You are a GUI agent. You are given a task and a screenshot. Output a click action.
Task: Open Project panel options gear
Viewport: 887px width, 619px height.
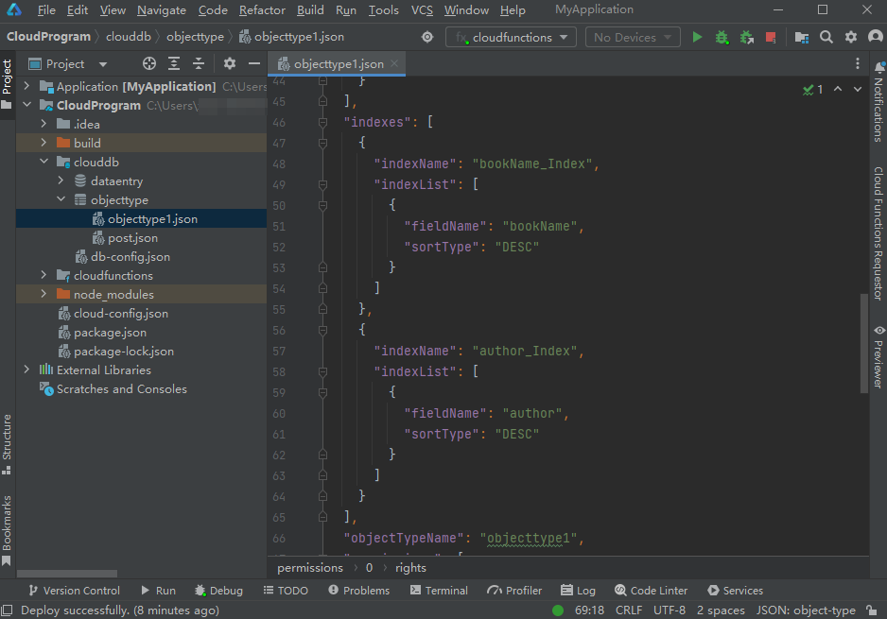pyautogui.click(x=230, y=64)
